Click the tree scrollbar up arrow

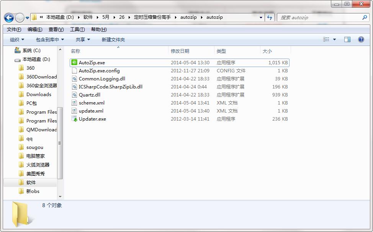(60, 49)
